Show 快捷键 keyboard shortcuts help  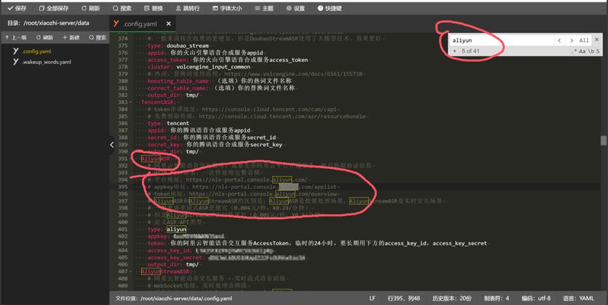[329, 8]
